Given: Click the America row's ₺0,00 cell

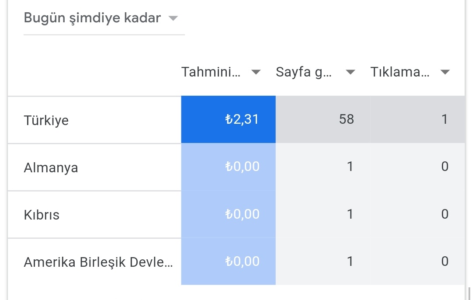Looking at the screenshot, I should 228,261.
